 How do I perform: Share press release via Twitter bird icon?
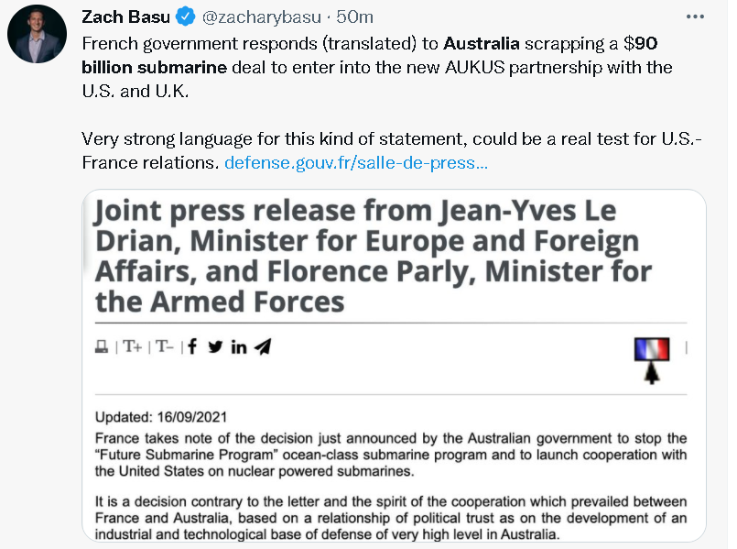[215, 346]
